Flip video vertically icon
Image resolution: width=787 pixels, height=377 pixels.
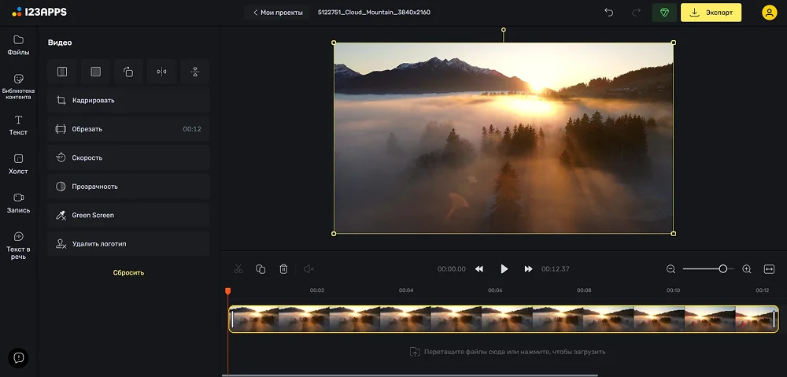pyautogui.click(x=195, y=72)
